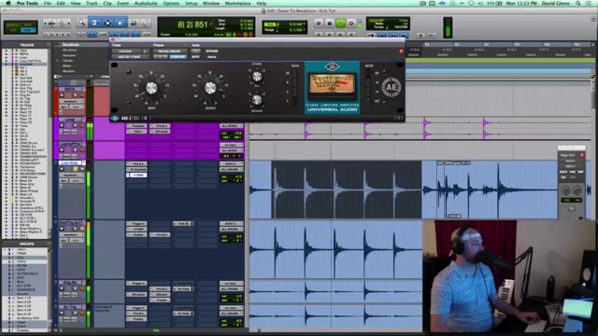Select Slip edit mode
This screenshot has width=598, height=336.
click(13, 30)
